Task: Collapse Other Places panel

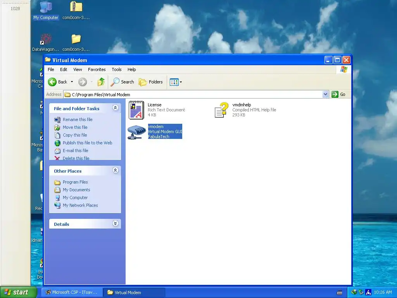Action: [x=115, y=170]
